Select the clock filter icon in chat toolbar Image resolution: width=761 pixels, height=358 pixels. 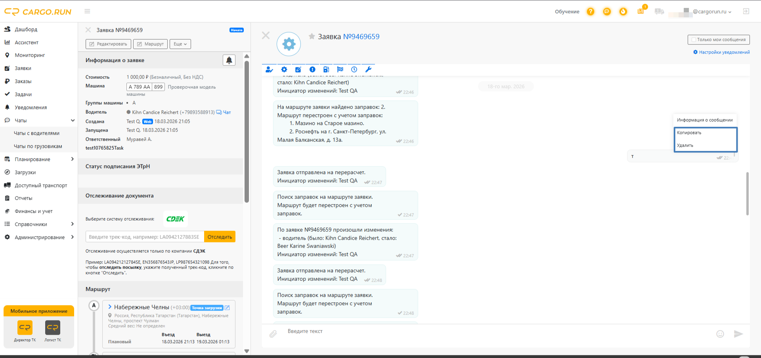coord(354,70)
